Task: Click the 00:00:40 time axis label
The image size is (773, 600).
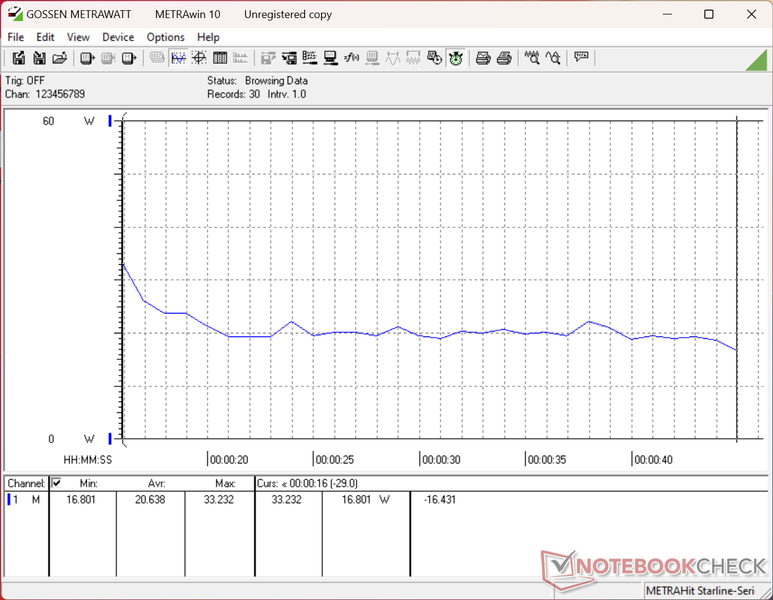Action: pyautogui.click(x=653, y=460)
